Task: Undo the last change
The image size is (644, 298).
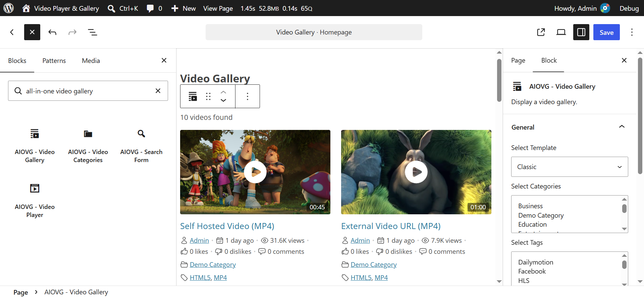Action: (52, 32)
